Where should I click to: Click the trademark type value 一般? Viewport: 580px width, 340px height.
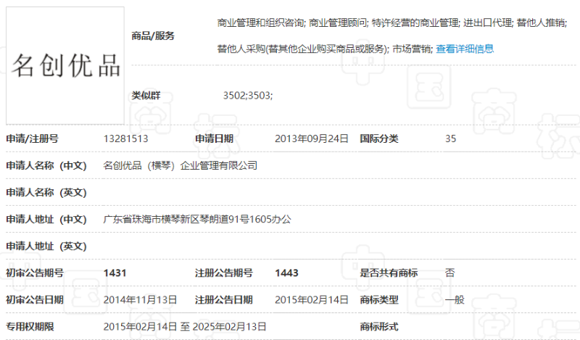click(455, 299)
